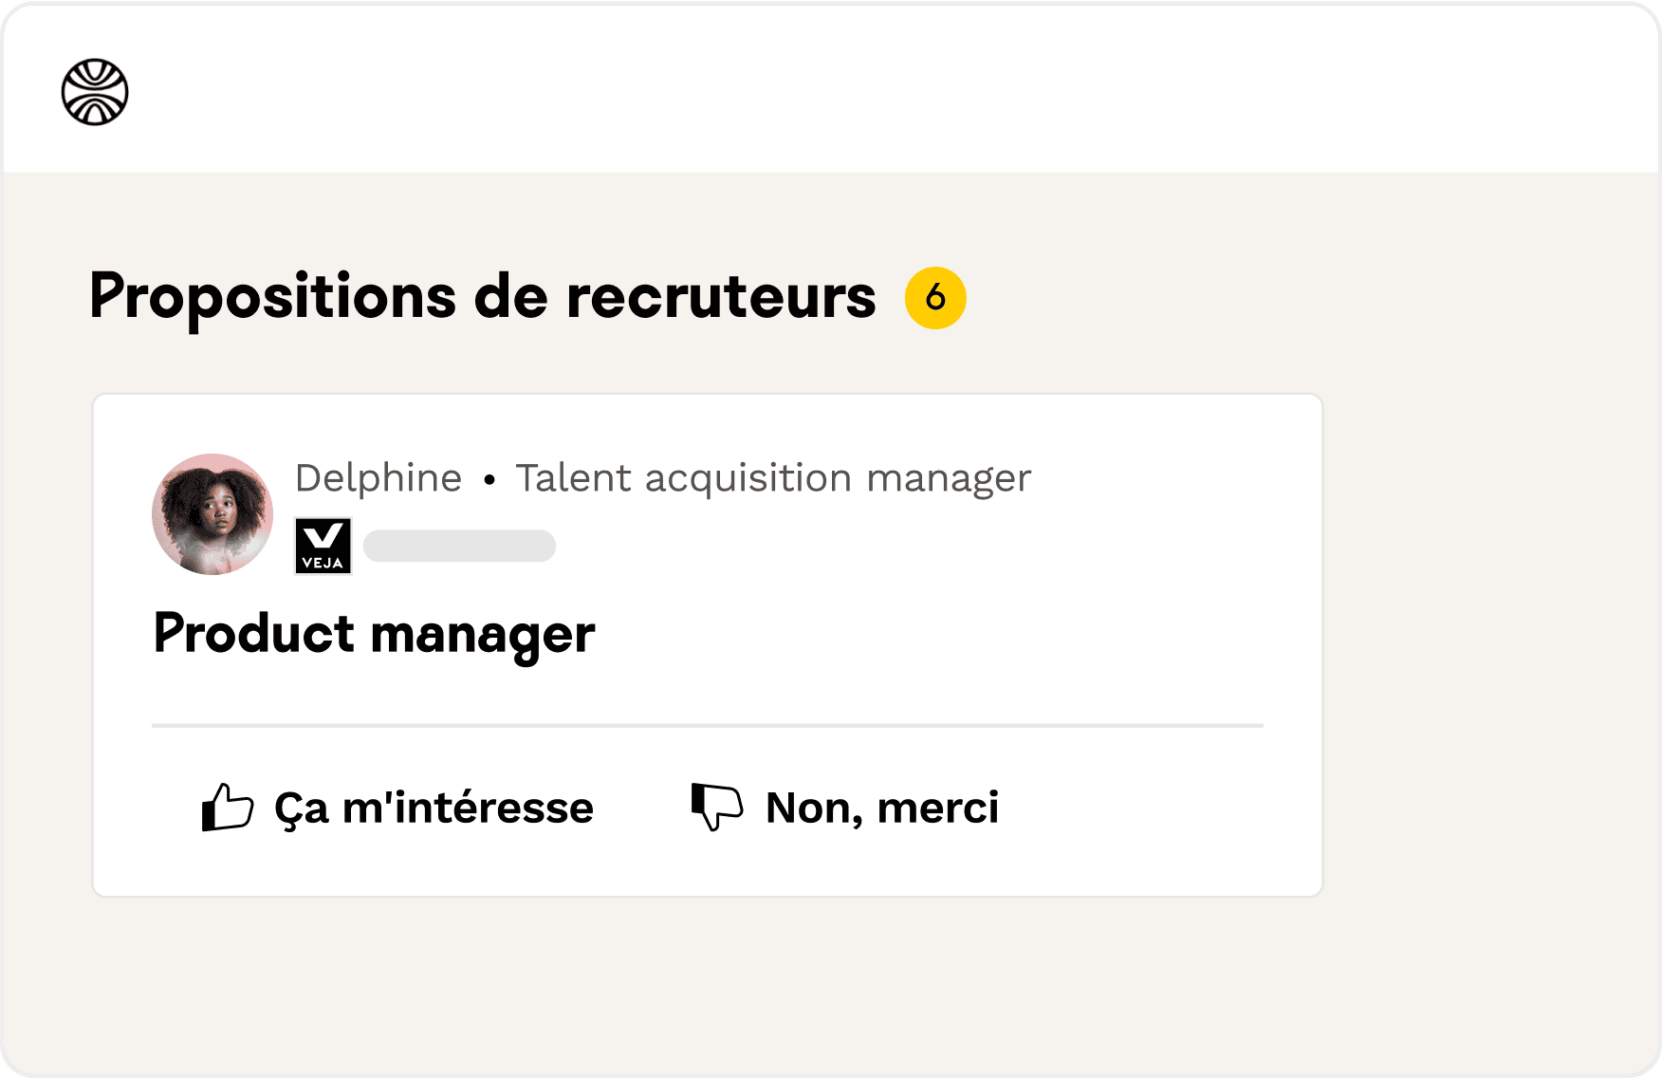Screen dimensions: 1662x1078
Task: Click the "Propositions de recruteurs" heading
Action: tap(482, 297)
